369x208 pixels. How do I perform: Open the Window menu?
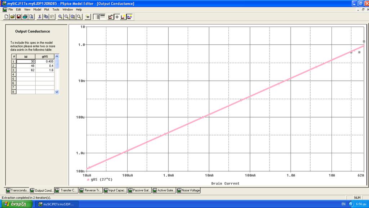[67, 10]
